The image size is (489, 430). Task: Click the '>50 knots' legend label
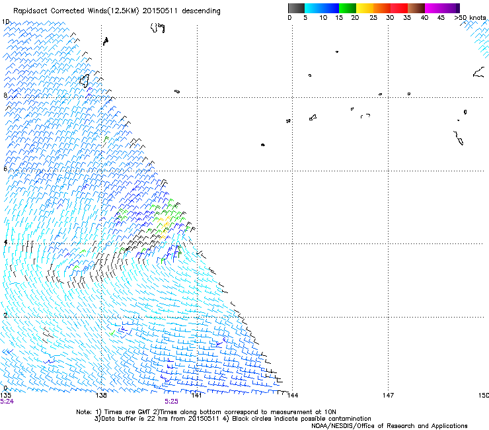(x=470, y=18)
